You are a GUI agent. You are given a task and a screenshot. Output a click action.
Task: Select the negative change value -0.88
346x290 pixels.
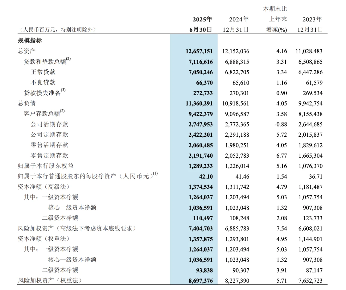(280, 124)
